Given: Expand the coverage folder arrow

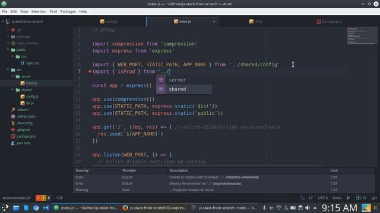Looking at the screenshot, I should click(8, 37).
